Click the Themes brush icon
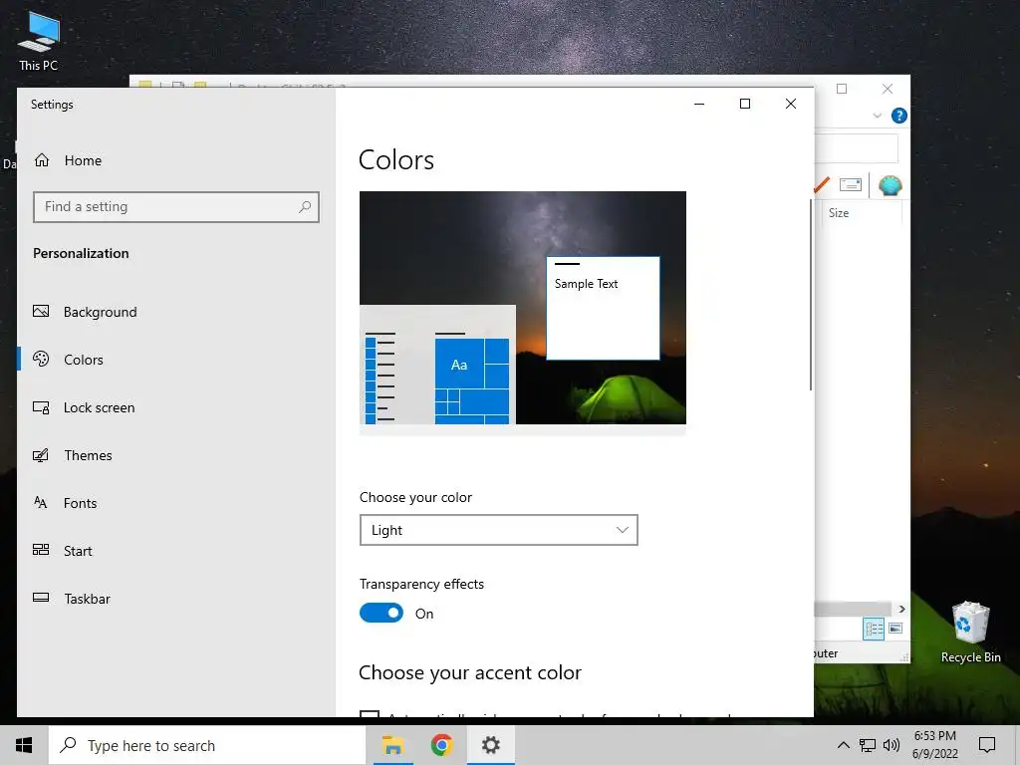 pos(41,455)
